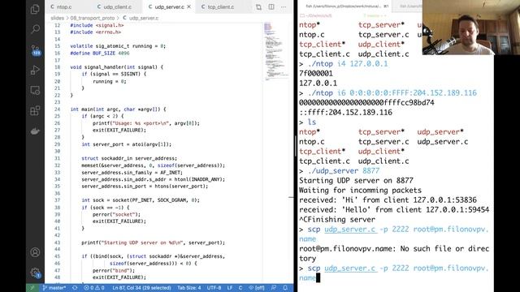Click Ln 87, Col 34 in status bar

click(x=141, y=288)
